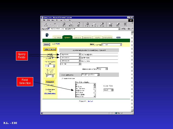
Task: Click the browser Back arrow icon
Action: (45, 24)
